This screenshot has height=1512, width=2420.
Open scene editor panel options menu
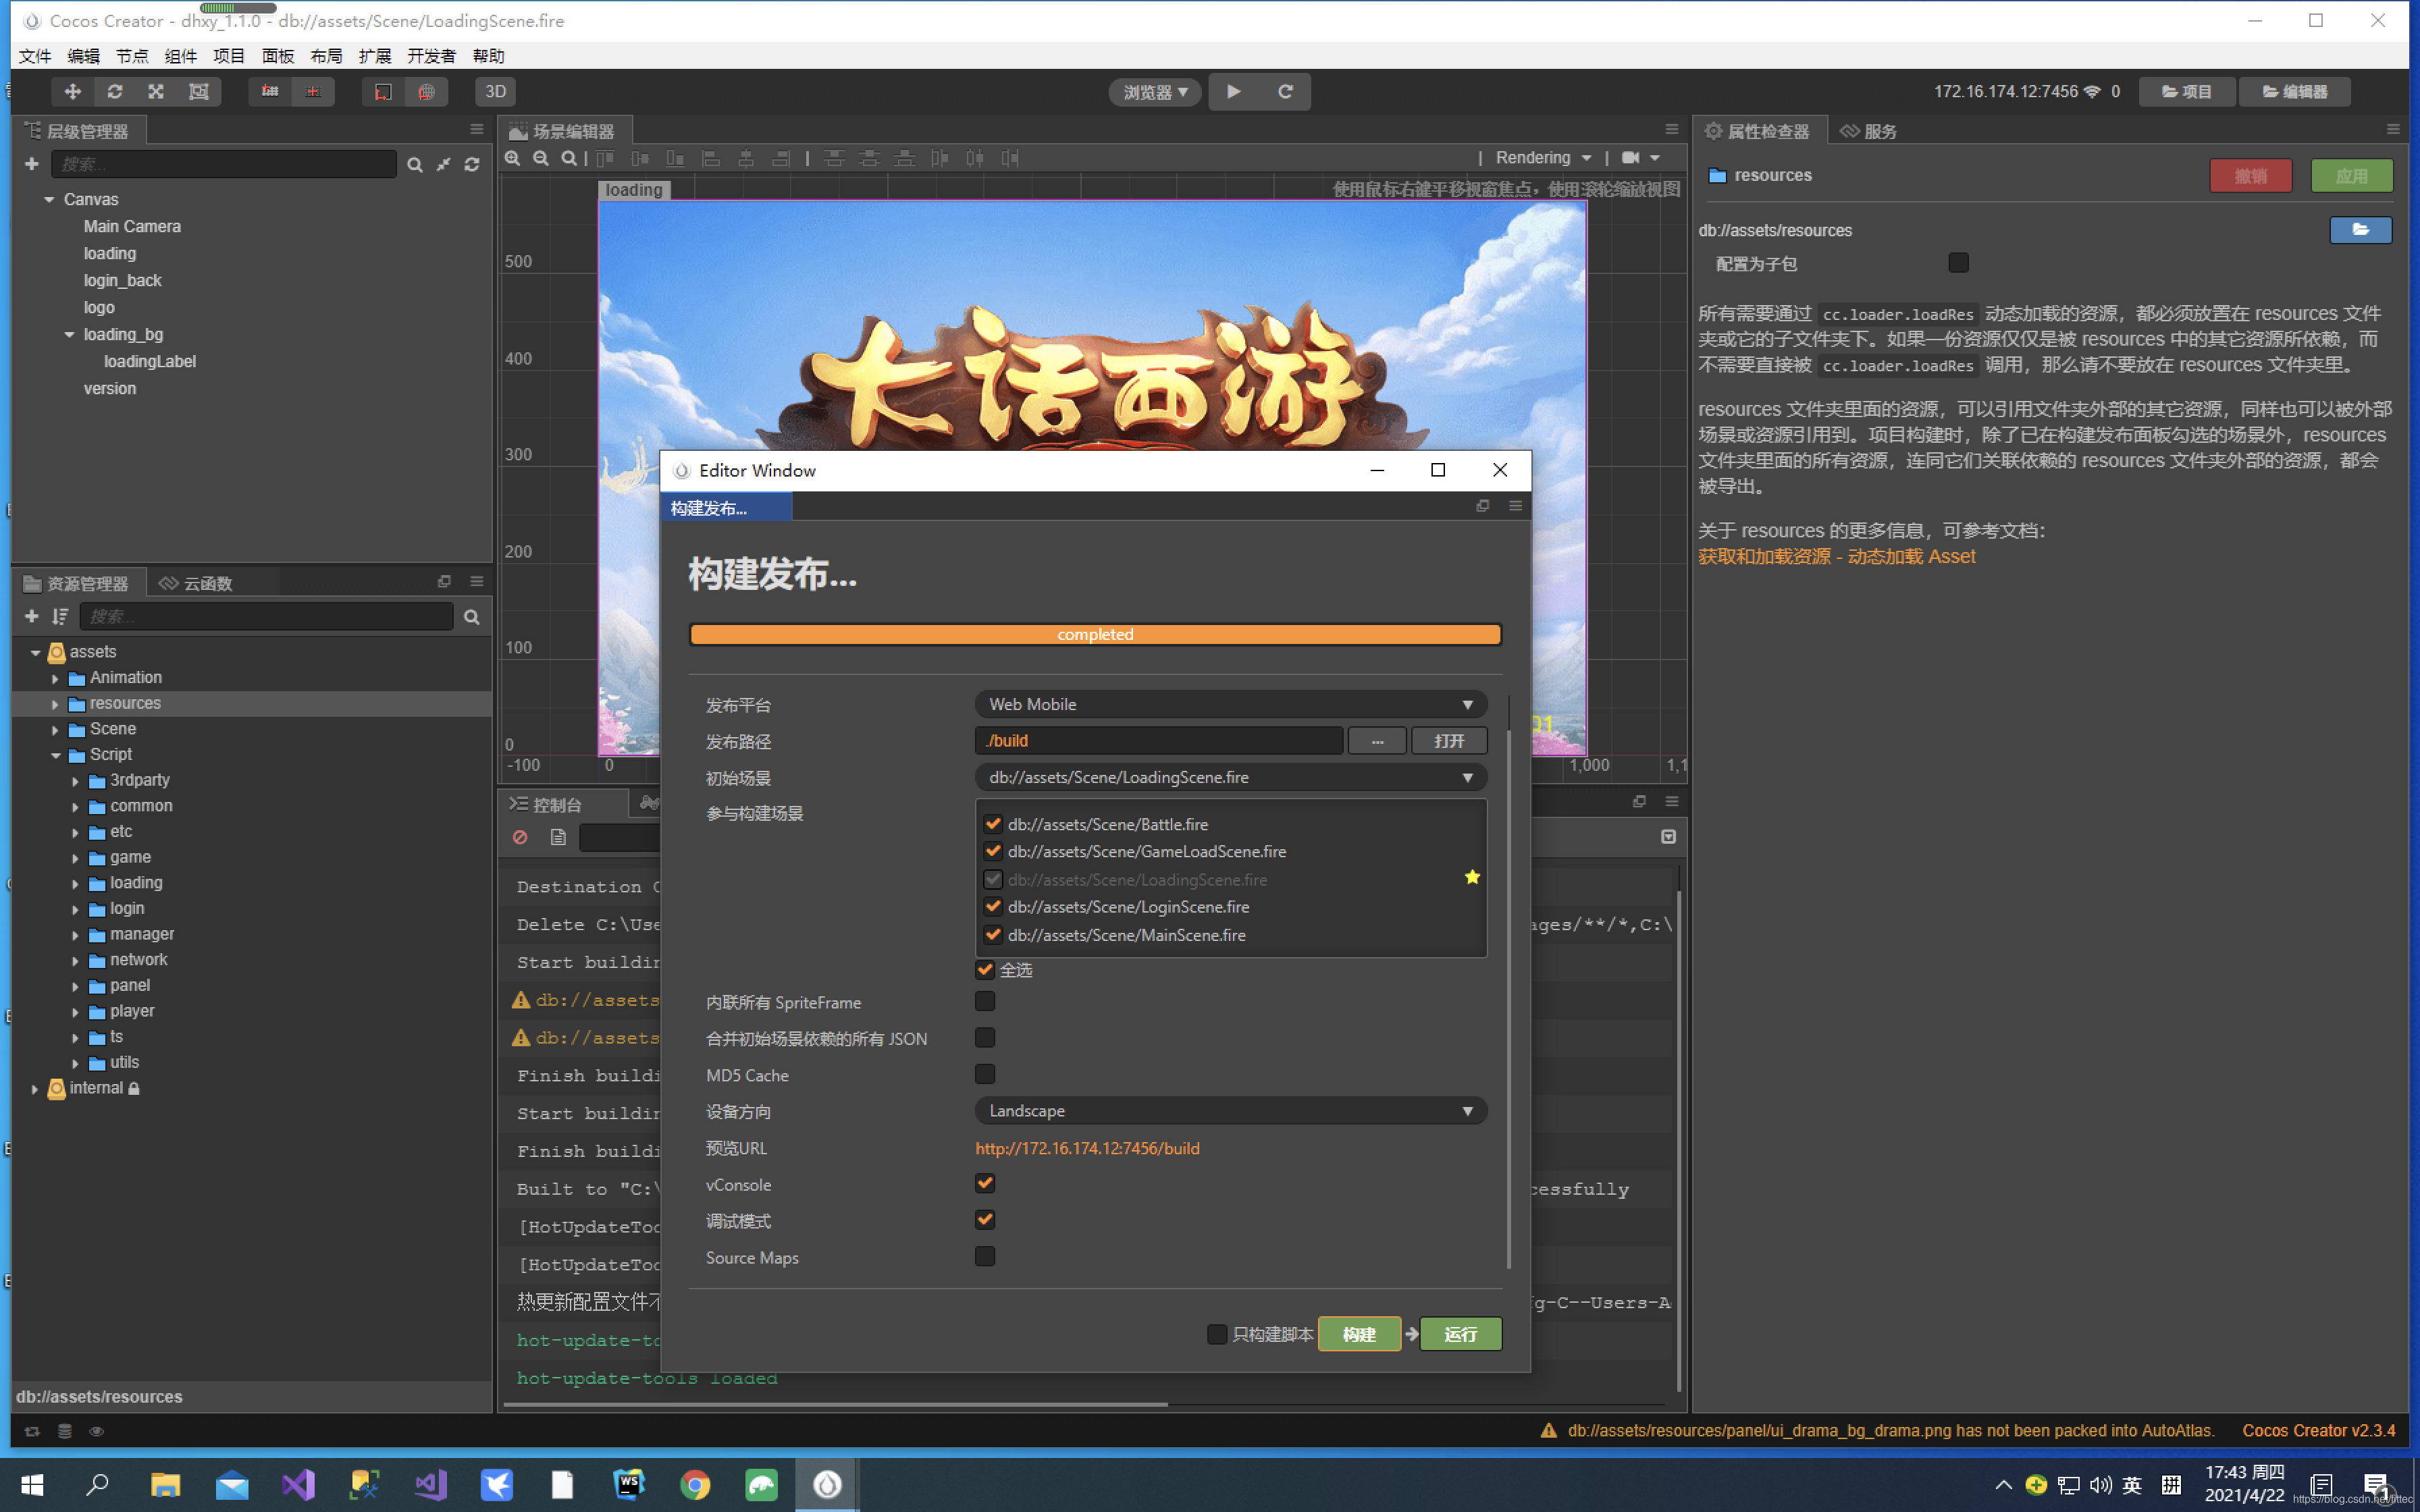[1671, 129]
